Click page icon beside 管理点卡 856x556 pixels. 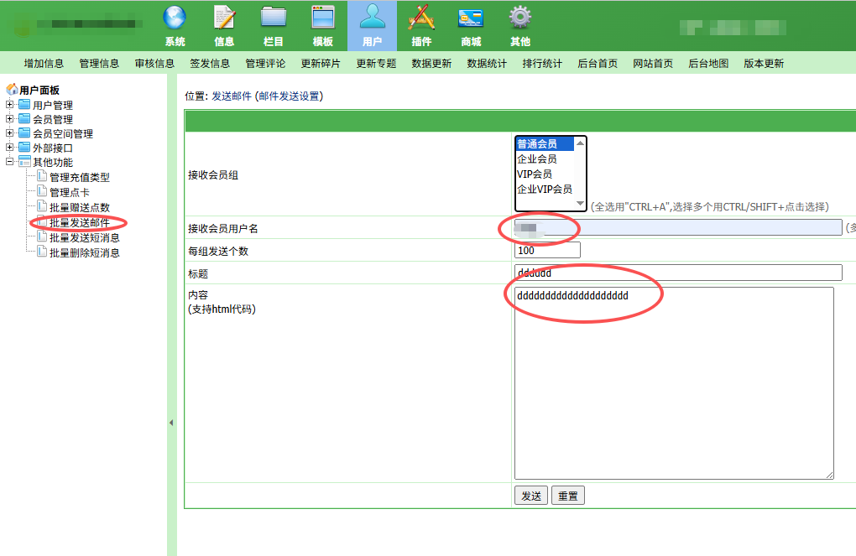pyautogui.click(x=42, y=191)
